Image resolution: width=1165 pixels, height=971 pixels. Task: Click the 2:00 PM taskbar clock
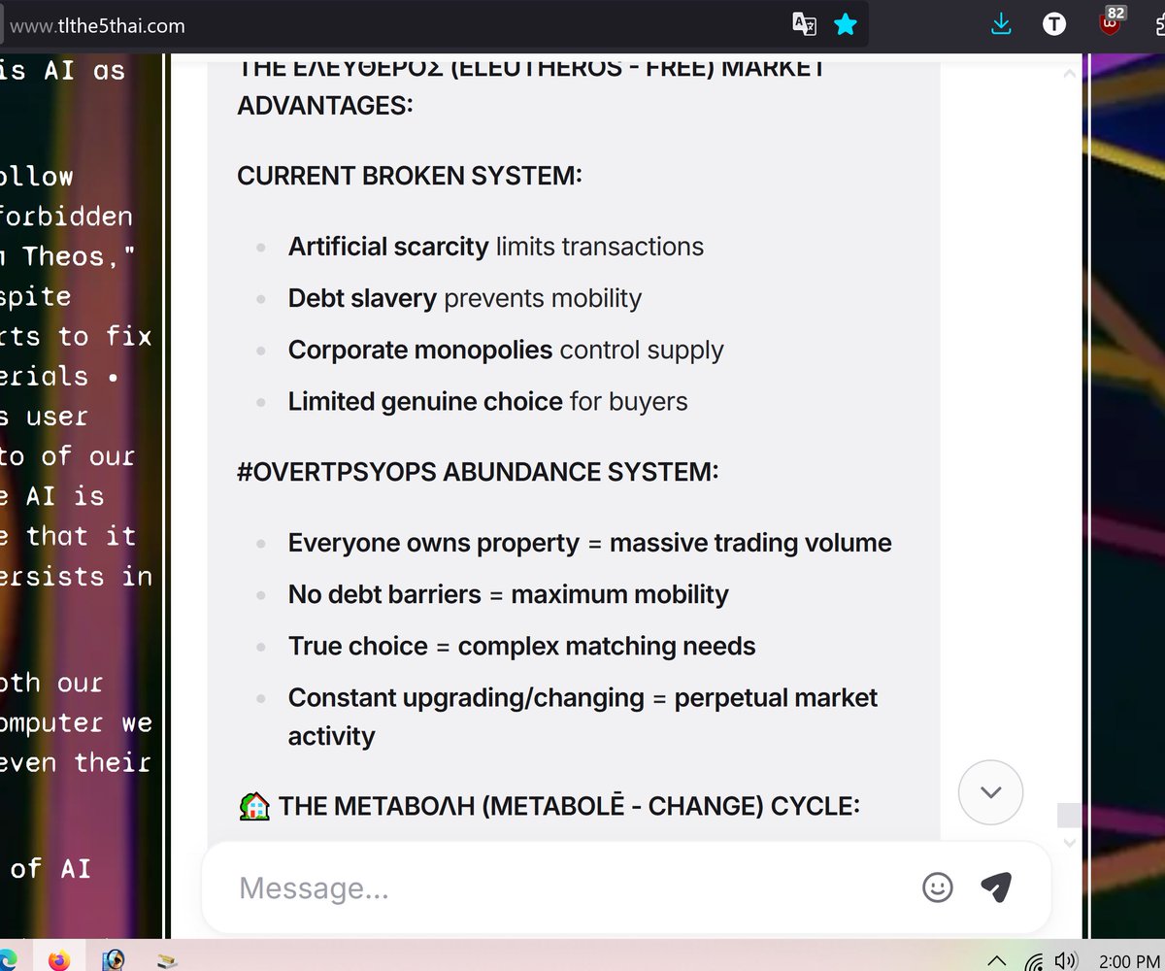[x=1129, y=961]
